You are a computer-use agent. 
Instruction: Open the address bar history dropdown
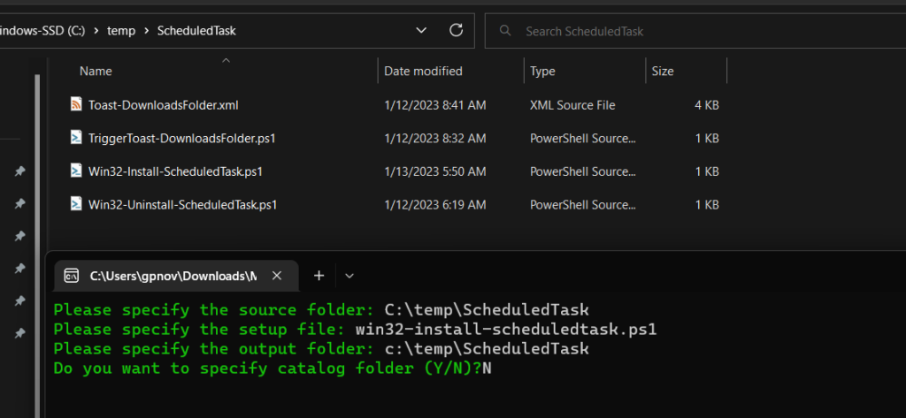point(422,30)
